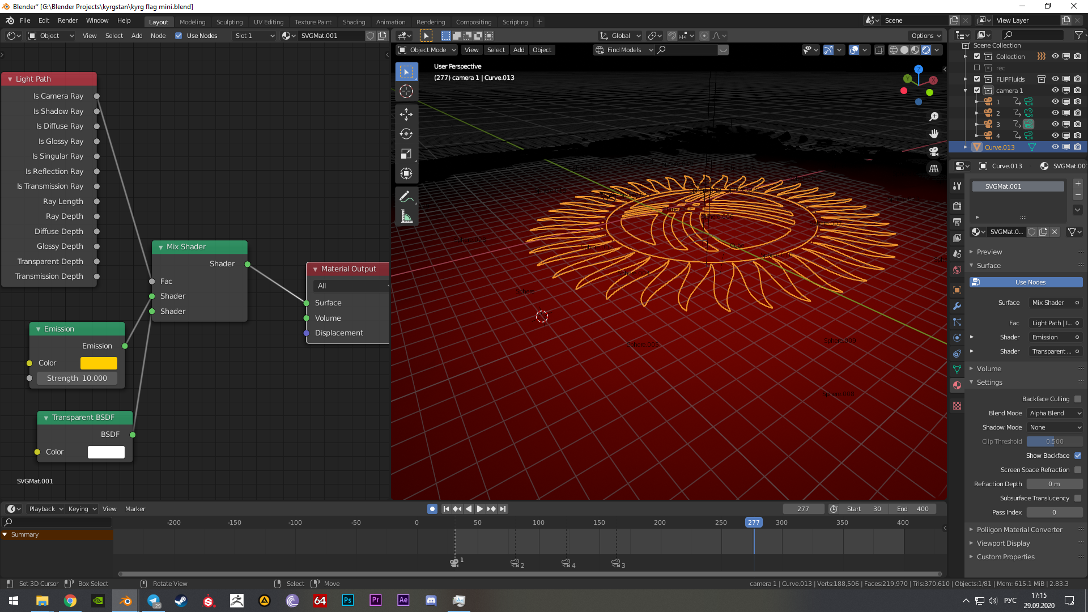Enable Subsurface Translucency checkbox
This screenshot has height=612, width=1088.
click(1078, 498)
